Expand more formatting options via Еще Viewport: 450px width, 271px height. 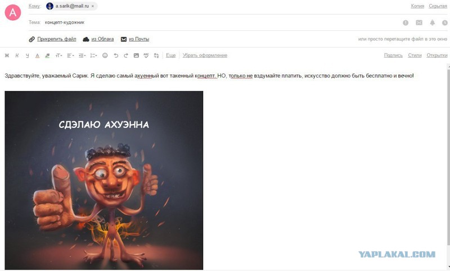[171, 56]
